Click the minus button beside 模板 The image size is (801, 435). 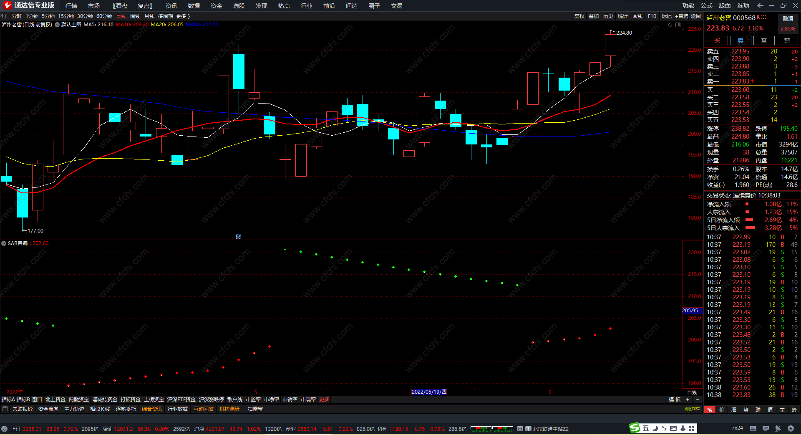pos(697,400)
